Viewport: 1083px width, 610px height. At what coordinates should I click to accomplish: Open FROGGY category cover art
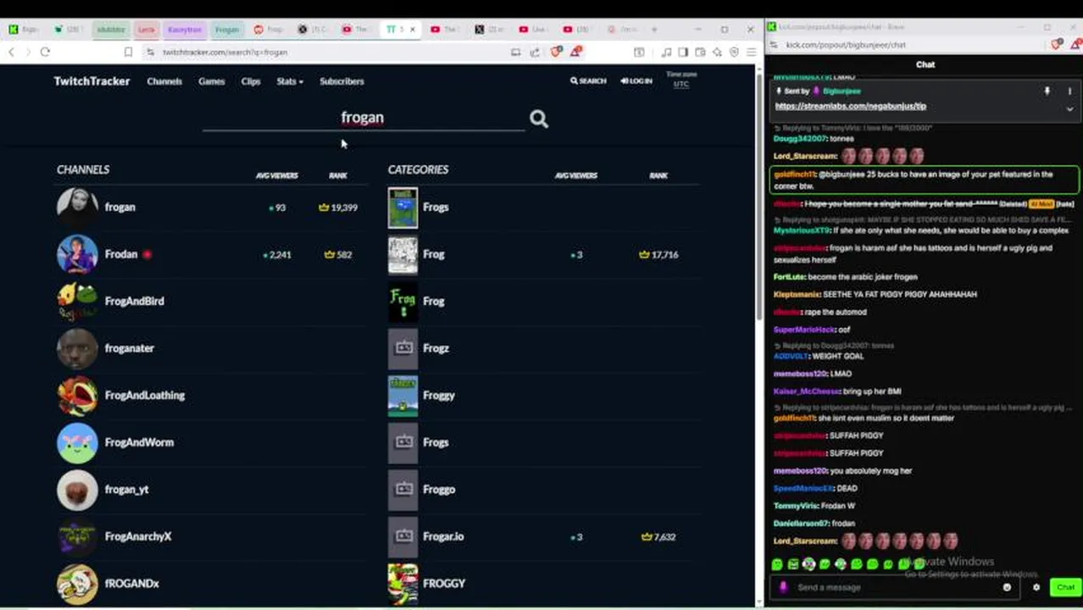[x=403, y=583]
